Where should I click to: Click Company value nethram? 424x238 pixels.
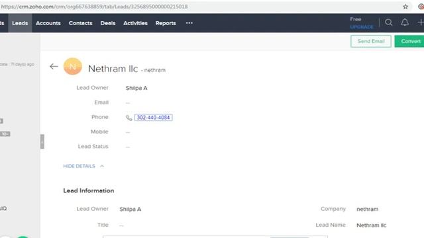click(367, 209)
